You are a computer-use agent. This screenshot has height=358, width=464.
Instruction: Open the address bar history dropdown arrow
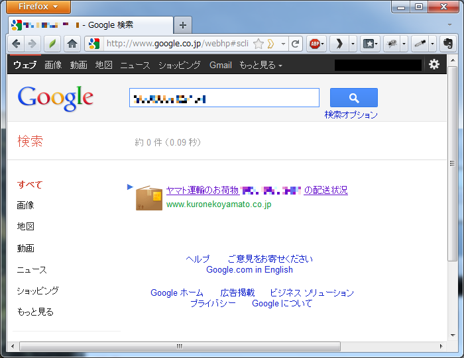[283, 44]
